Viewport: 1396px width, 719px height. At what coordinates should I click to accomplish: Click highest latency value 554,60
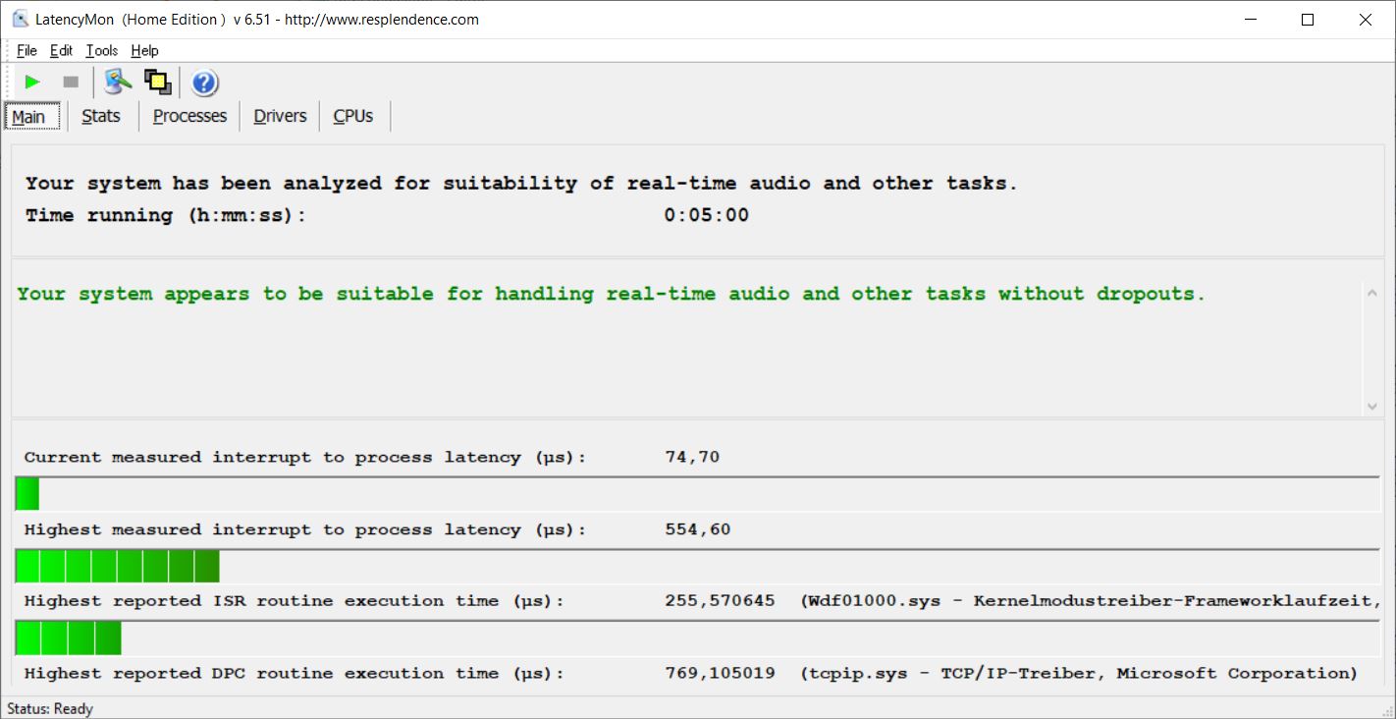(697, 529)
